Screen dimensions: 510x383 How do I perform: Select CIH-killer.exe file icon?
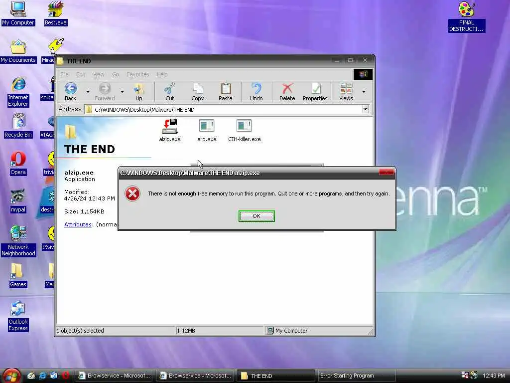coord(244,131)
